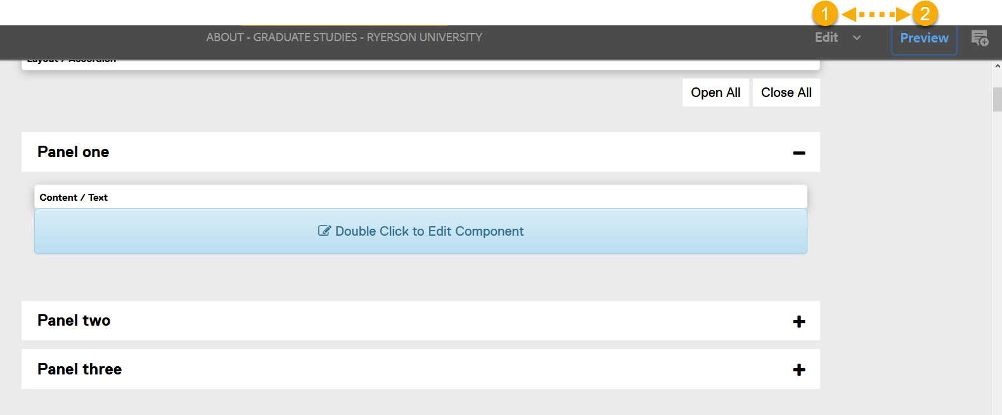Screen dimensions: 1002x415
Task: Open the Edit mode dropdown chevron
Action: (x=857, y=38)
